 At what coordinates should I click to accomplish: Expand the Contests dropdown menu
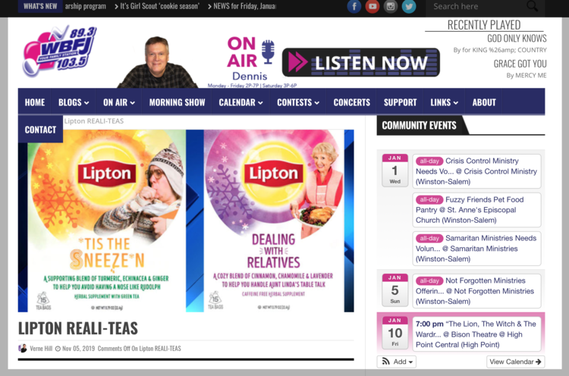tap(298, 102)
